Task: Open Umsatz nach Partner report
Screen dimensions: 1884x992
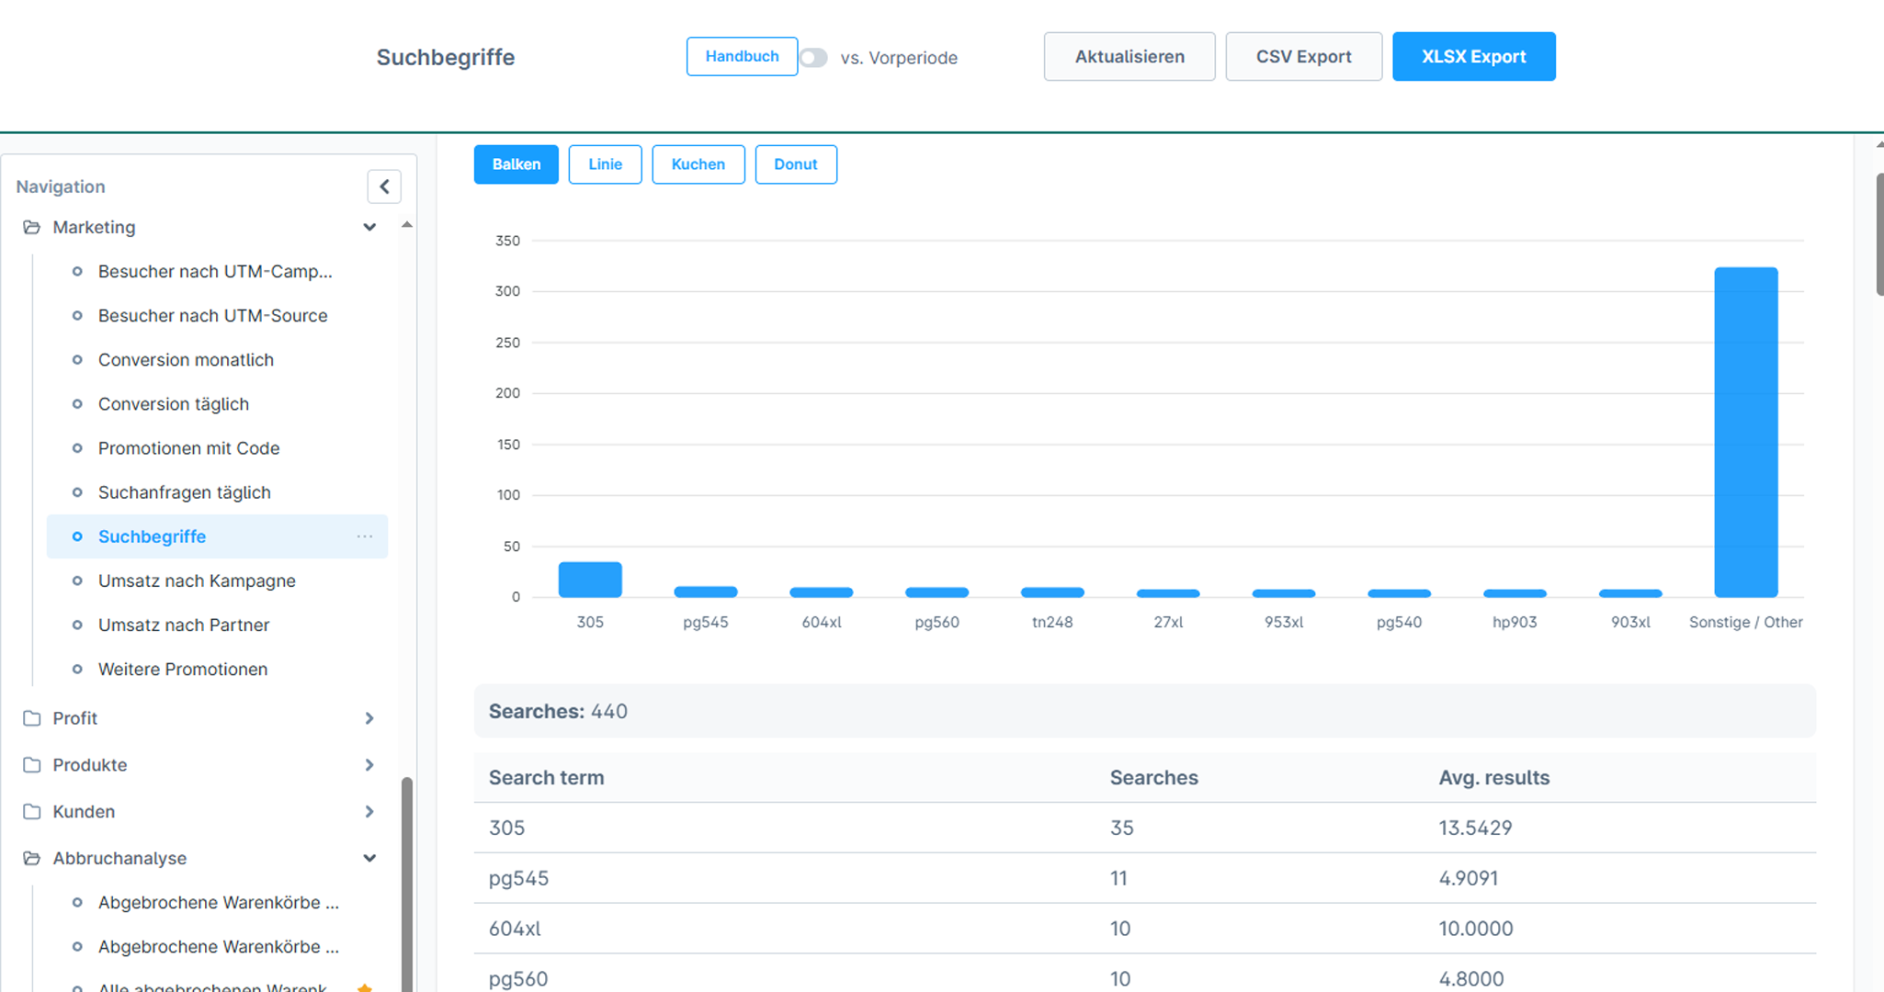Action: coord(184,625)
